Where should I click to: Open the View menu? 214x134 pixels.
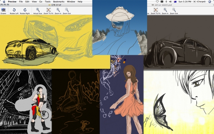34,2
